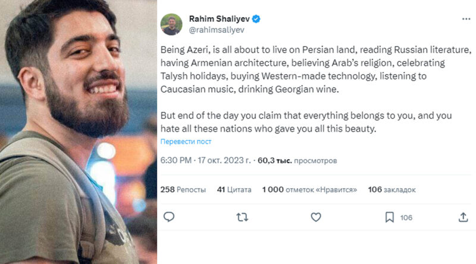
Task: Open the share icon menu
Action: pos(464,218)
